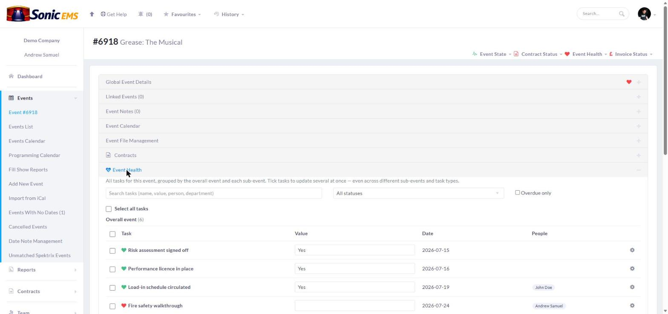Click the up arrow icon in top bar
Image resolution: width=668 pixels, height=314 pixels.
92,14
